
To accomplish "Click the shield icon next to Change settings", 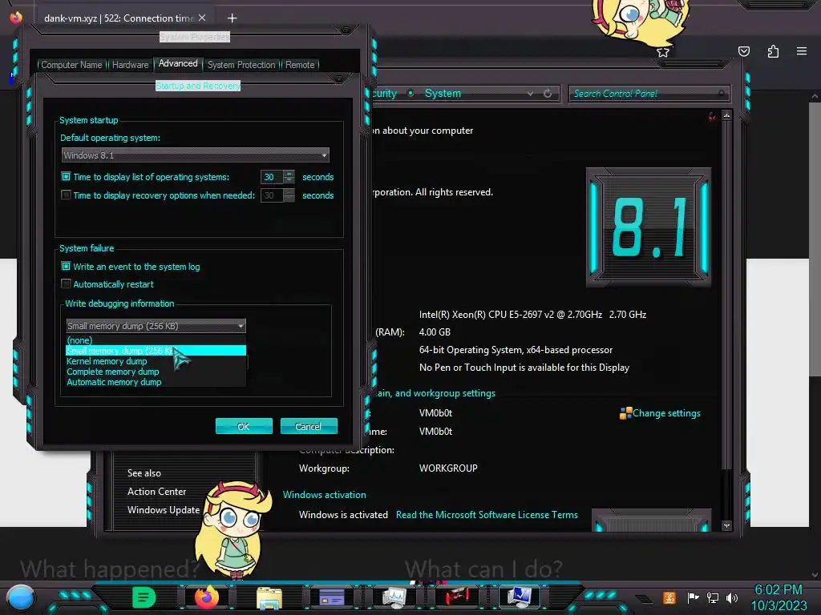I will click(625, 414).
